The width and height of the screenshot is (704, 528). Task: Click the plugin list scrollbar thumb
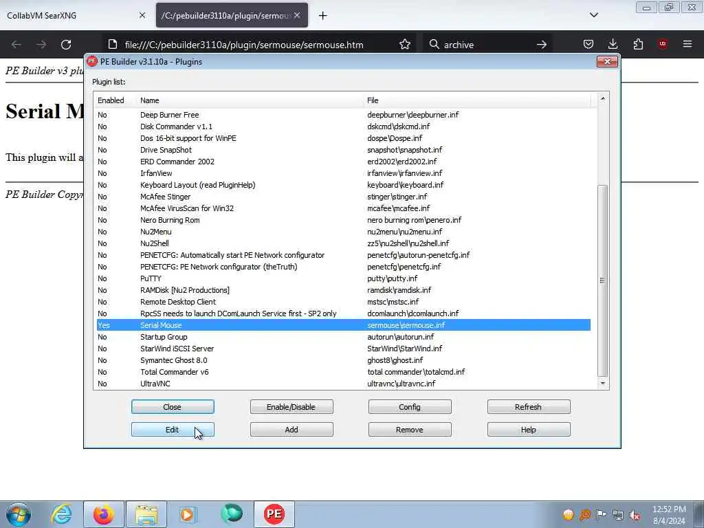click(x=602, y=280)
